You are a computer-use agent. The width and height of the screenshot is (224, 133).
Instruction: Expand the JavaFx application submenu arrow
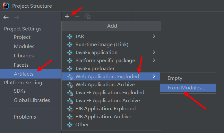click(154, 52)
